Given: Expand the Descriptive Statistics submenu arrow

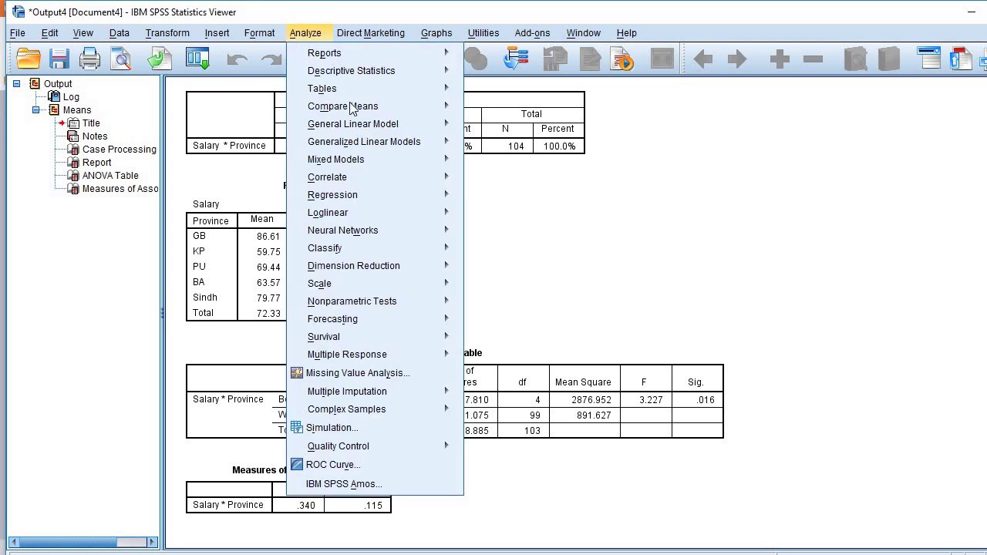Looking at the screenshot, I should pyautogui.click(x=446, y=70).
